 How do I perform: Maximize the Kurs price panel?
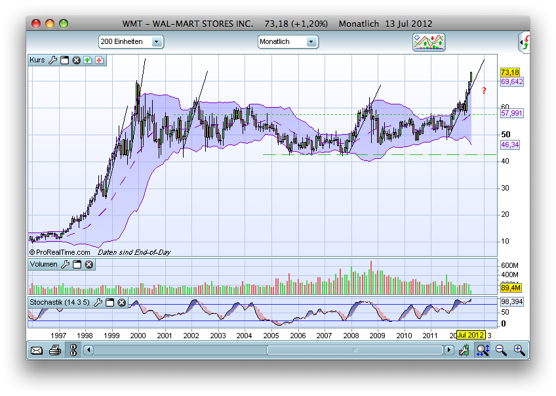click(x=64, y=60)
